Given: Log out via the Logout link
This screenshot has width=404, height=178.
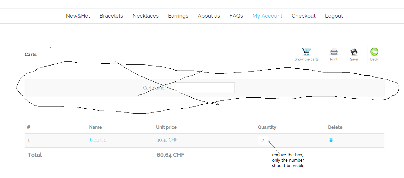Looking at the screenshot, I should point(334,16).
